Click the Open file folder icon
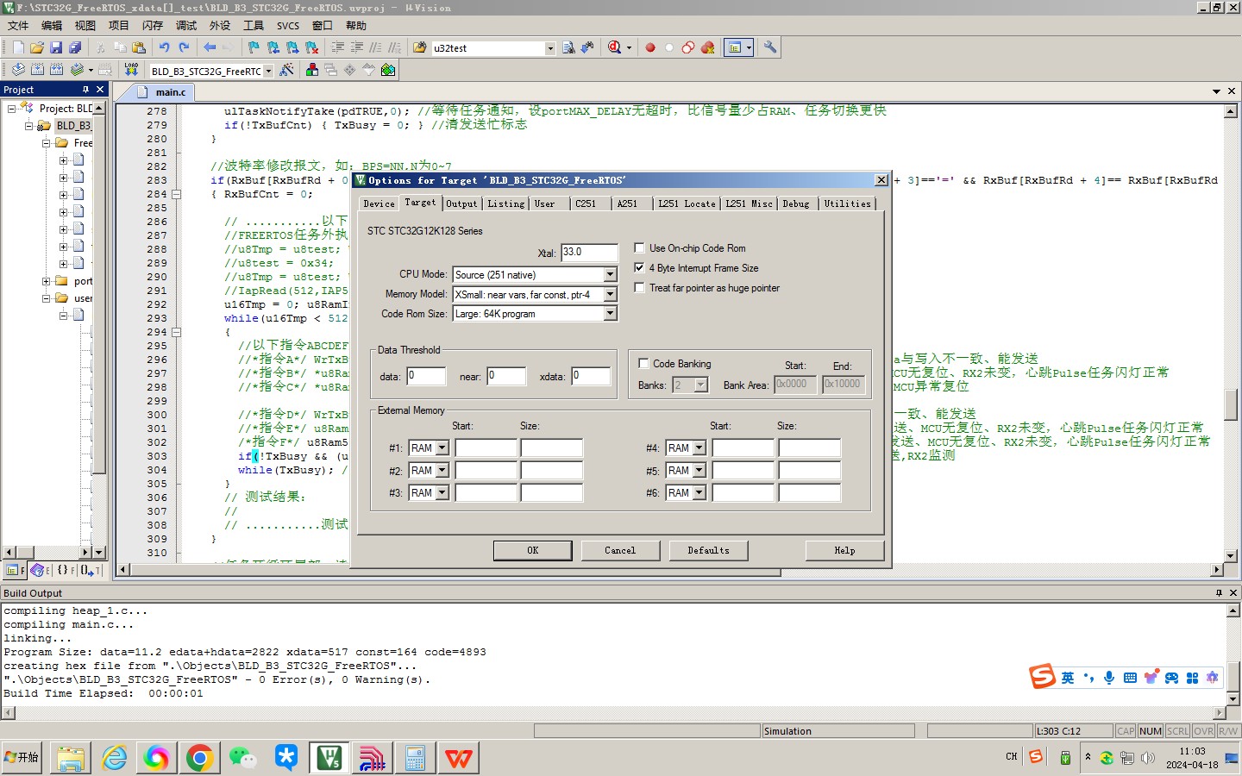 pyautogui.click(x=37, y=48)
